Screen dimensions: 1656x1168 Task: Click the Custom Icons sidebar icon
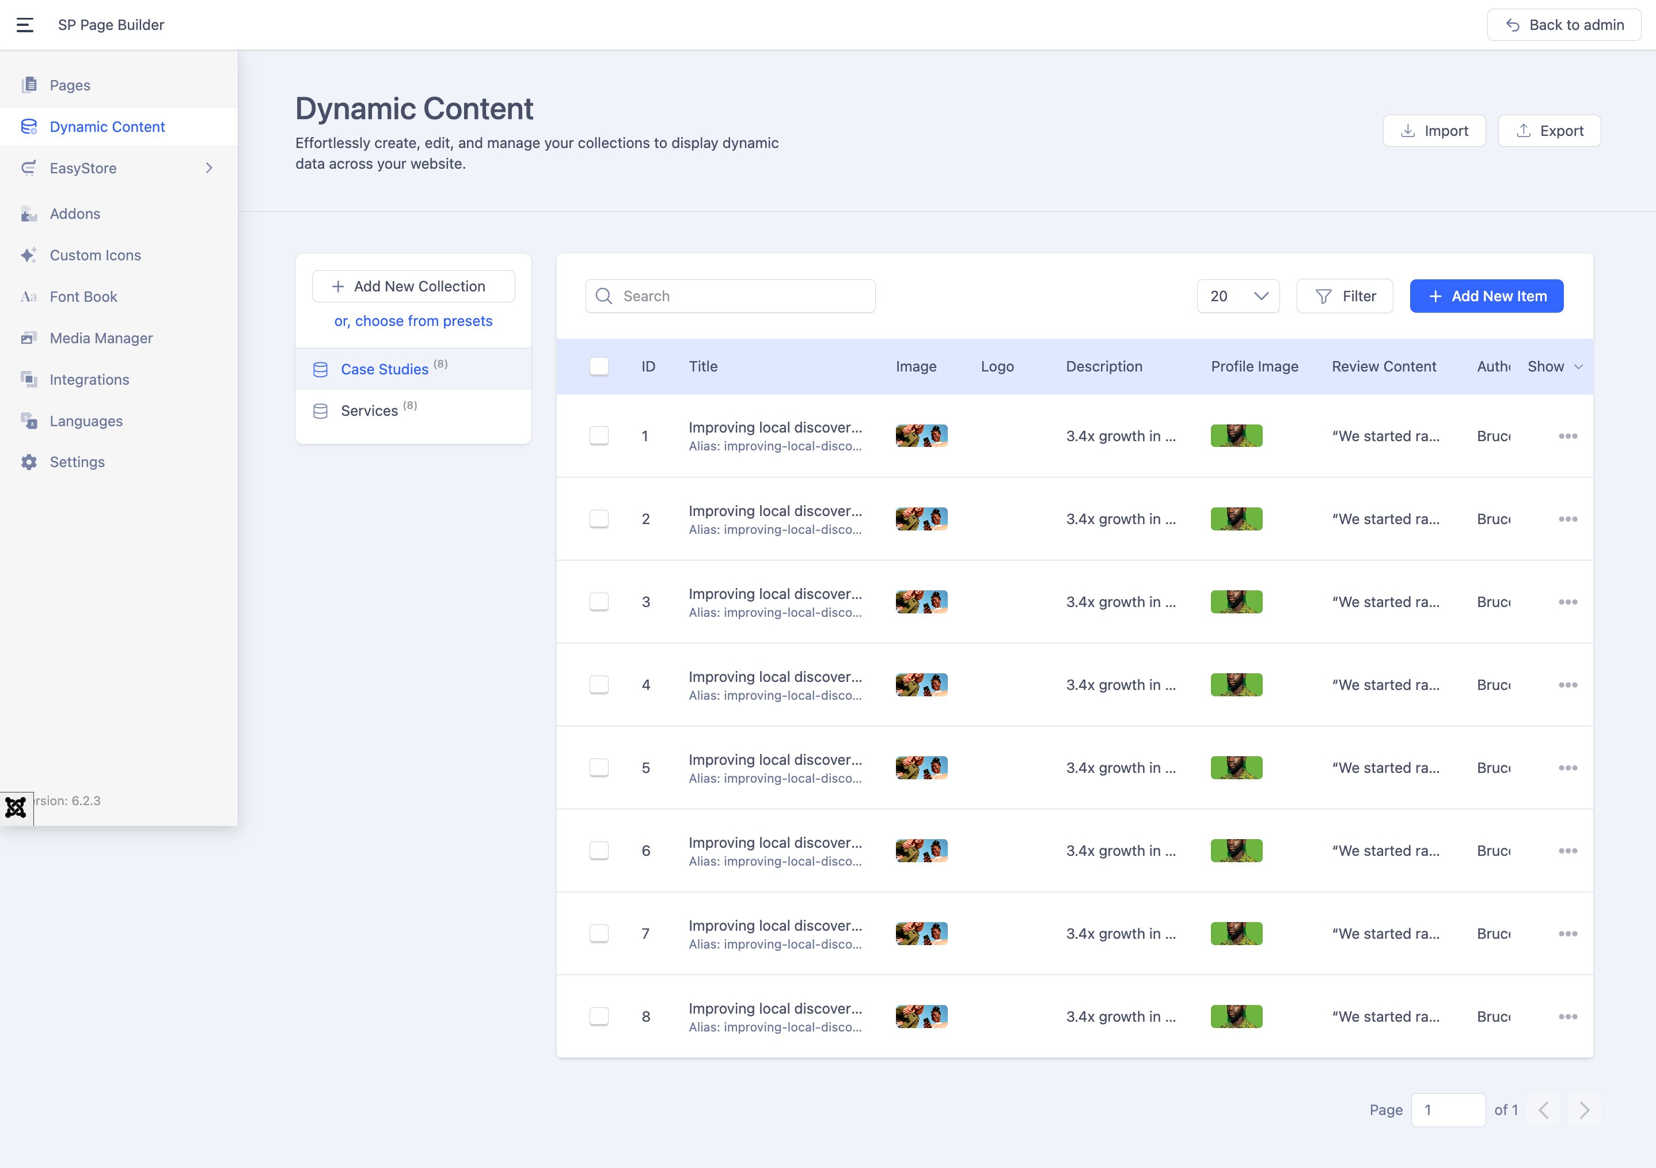(29, 255)
